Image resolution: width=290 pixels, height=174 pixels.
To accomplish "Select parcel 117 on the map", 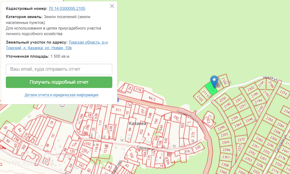I will click(x=100, y=123).
